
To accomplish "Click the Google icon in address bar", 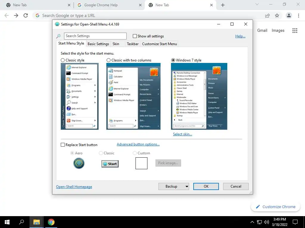I will (37, 15).
